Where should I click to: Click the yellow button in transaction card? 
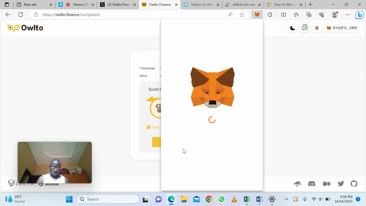click(x=156, y=142)
